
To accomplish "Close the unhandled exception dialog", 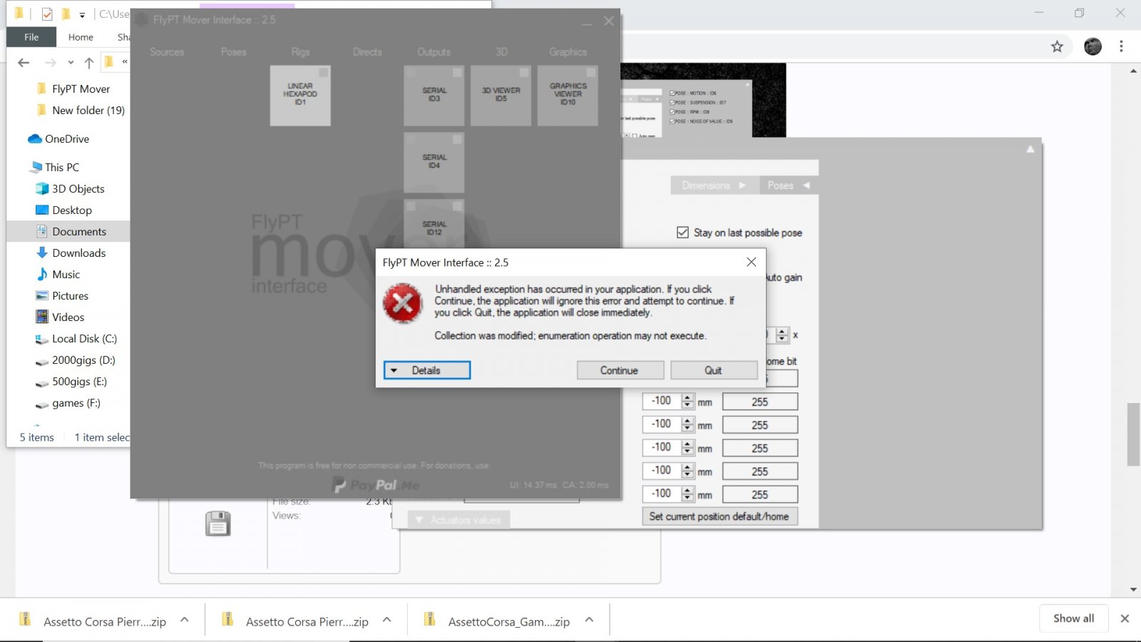I will pos(751,263).
